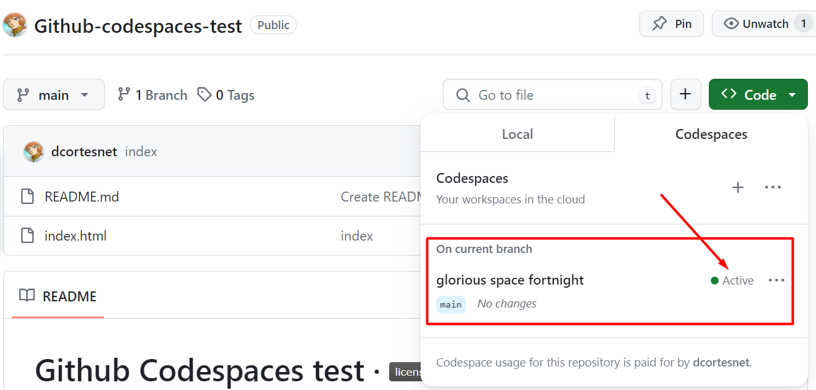
Task: Focus the Go to file search field
Action: click(x=551, y=95)
